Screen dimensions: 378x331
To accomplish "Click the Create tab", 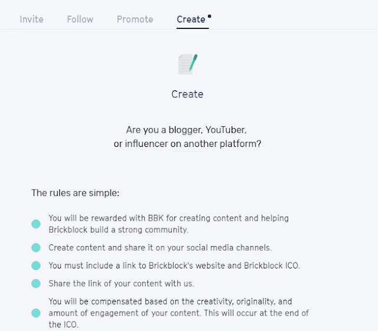I will (191, 19).
